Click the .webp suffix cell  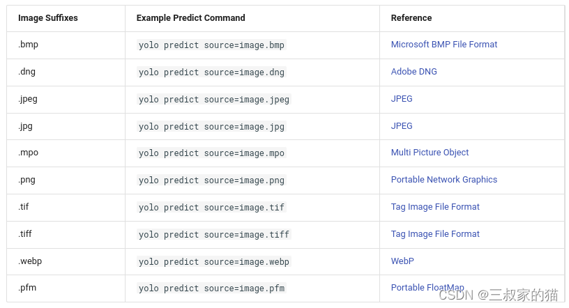point(30,261)
